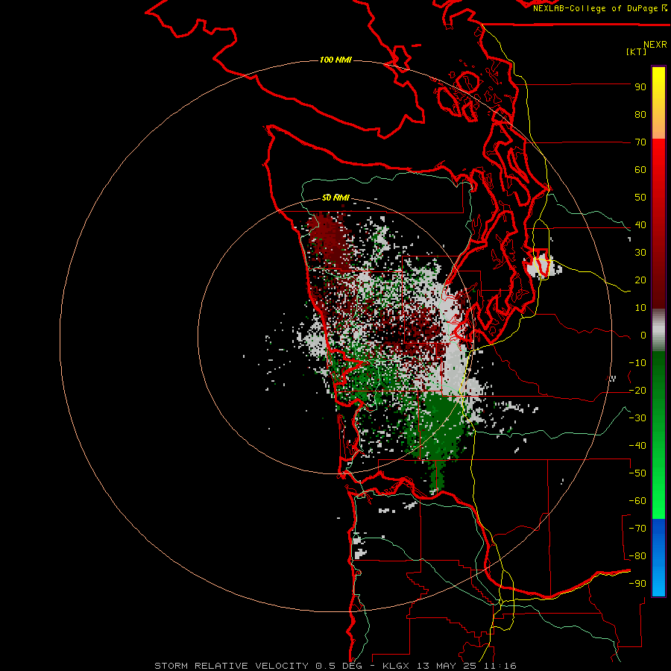Click the 0 value on the velocity scale
This screenshot has width=671, height=671.
(x=643, y=335)
